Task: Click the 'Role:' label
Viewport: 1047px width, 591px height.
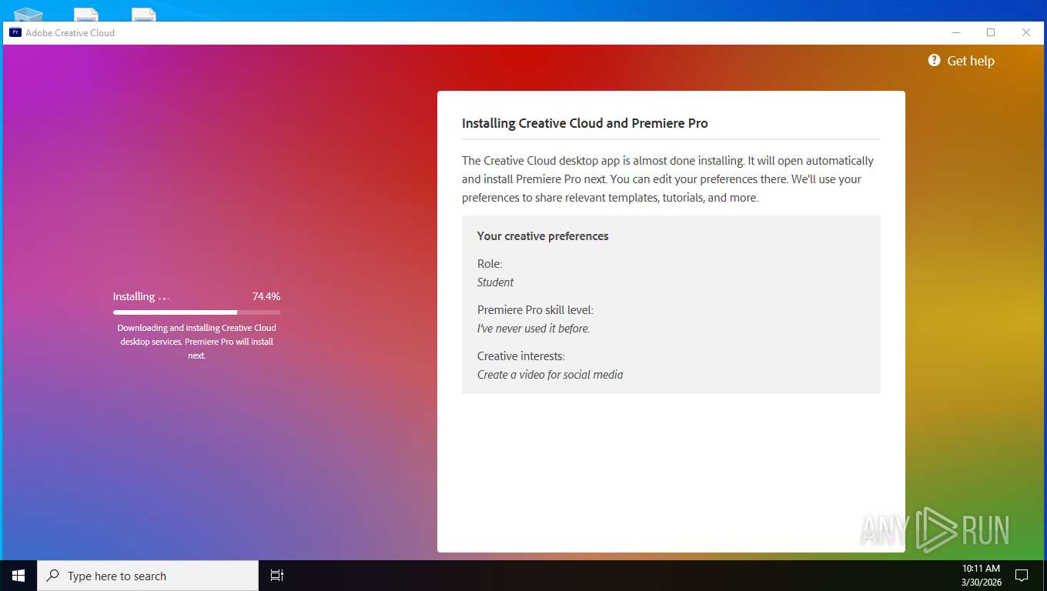Action: [x=490, y=264]
